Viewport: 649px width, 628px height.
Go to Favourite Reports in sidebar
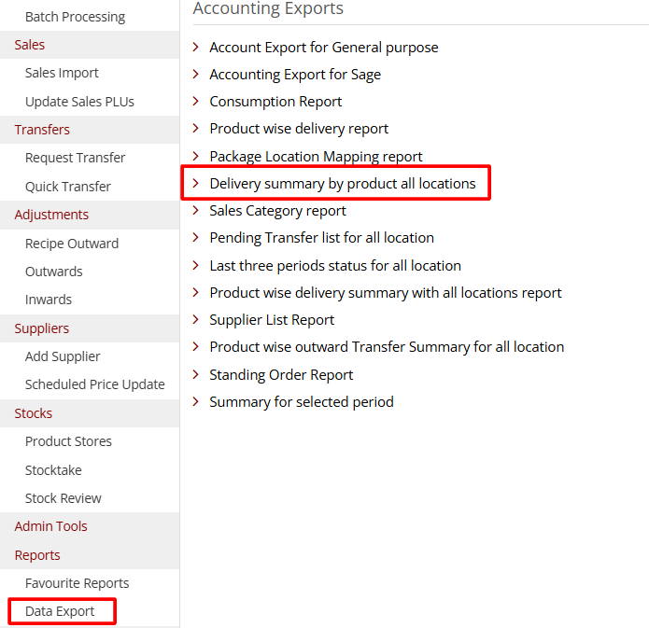77,583
